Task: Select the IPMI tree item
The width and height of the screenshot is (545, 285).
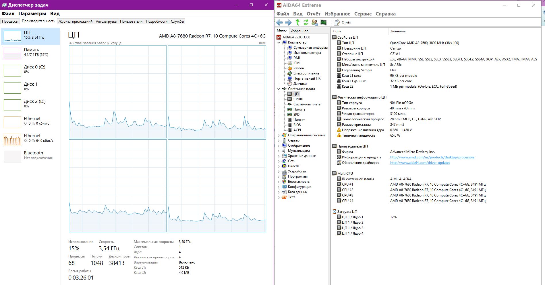Action: pyautogui.click(x=294, y=63)
